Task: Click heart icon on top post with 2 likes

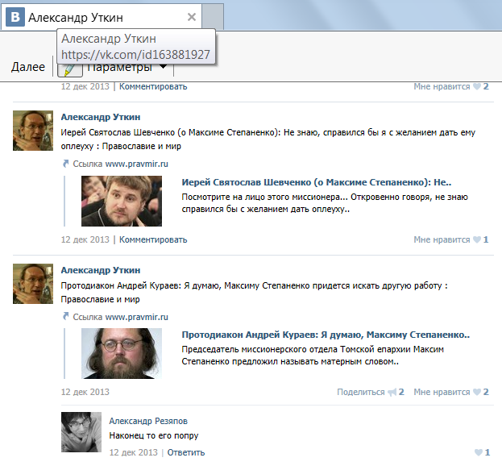Action: [x=477, y=86]
